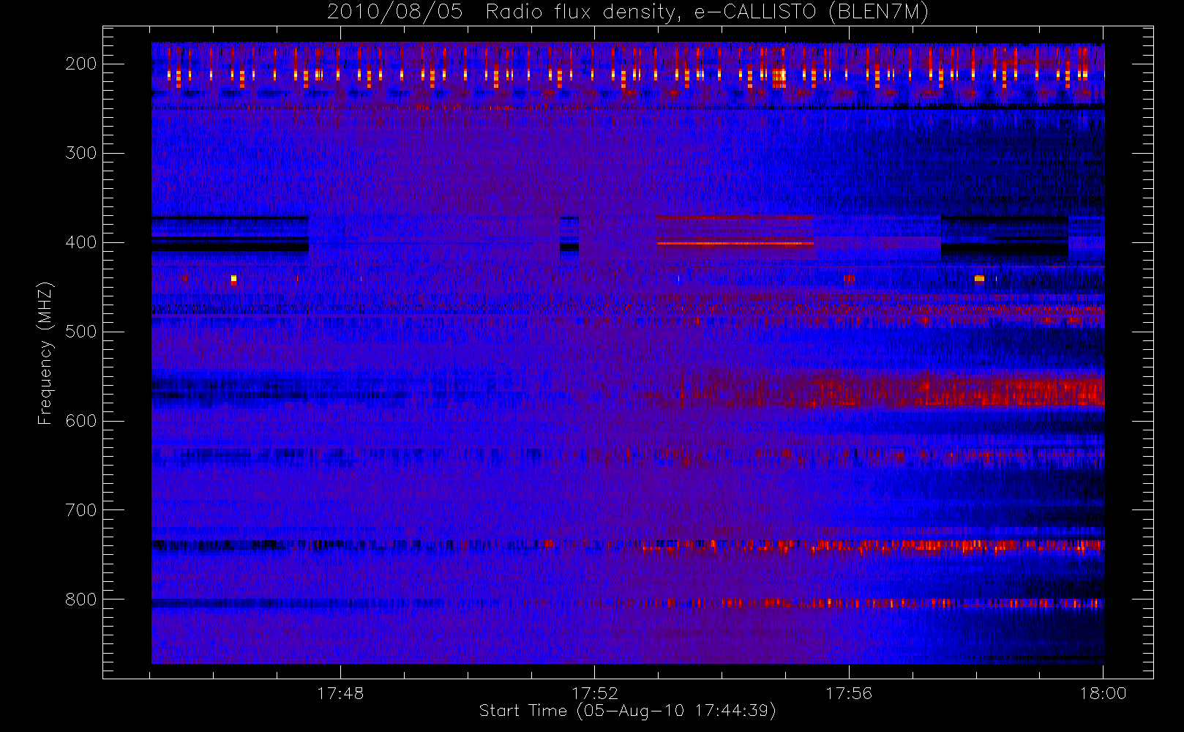Click the 18:00 time tick label
The image size is (1184, 732).
(x=1103, y=693)
